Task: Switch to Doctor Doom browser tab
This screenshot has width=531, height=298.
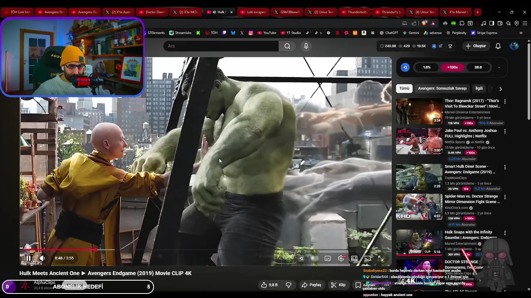Action: (152, 12)
